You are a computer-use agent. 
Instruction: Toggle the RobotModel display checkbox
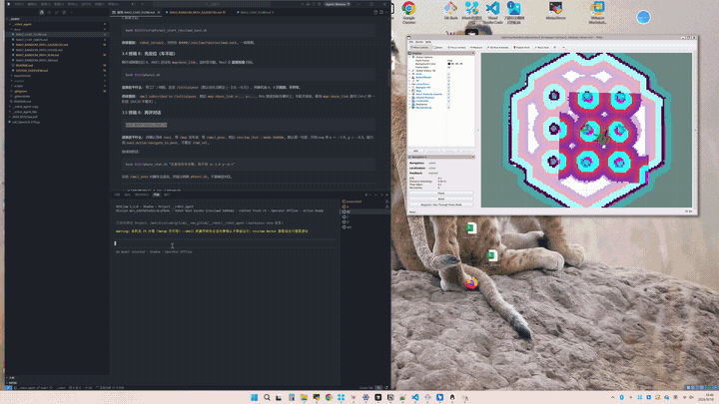pos(449,78)
